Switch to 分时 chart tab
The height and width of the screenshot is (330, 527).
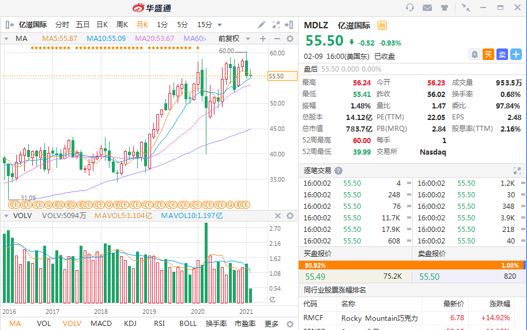[62, 25]
